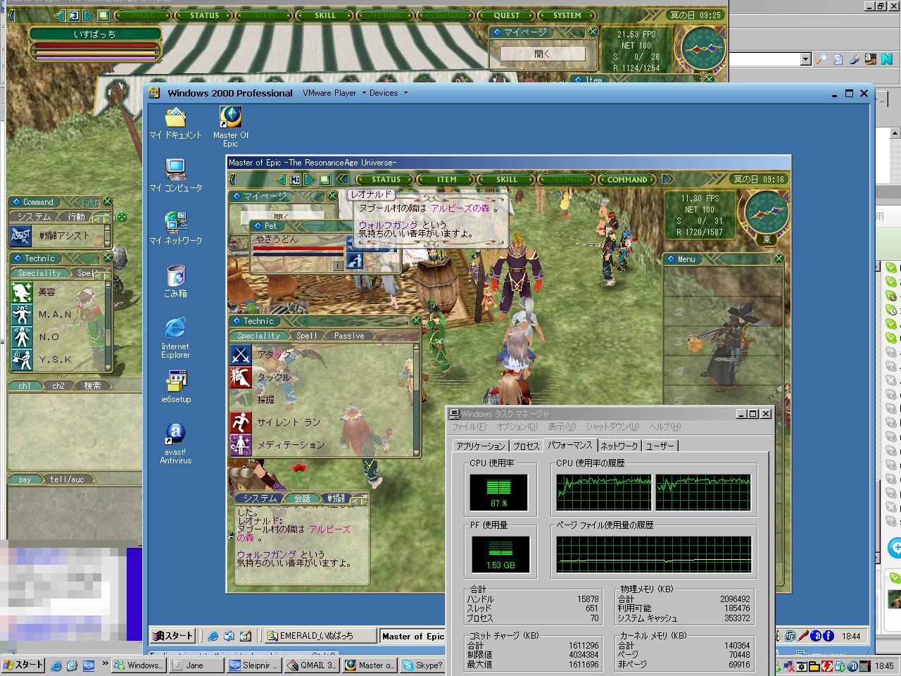Close the Menu panel in VM game
Viewport: 901px width, 676px height.
(779, 259)
